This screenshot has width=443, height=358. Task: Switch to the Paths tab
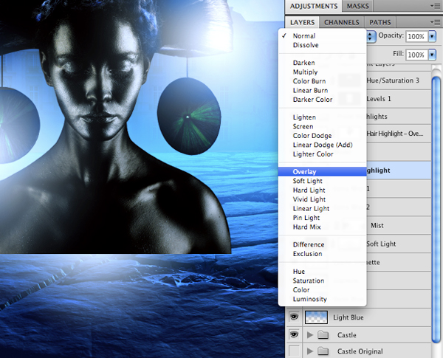380,22
